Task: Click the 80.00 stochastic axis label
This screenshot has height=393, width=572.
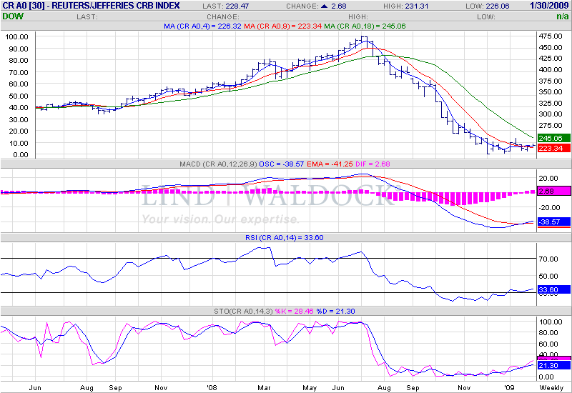Action: (x=548, y=333)
